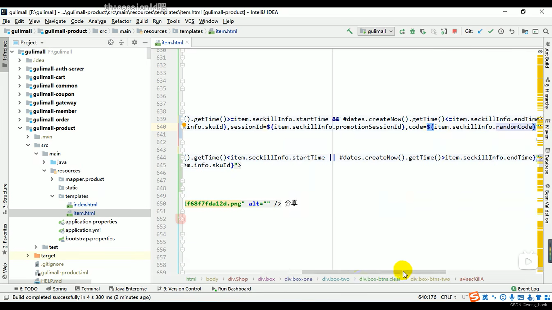Expand the gulimall-product module tree item
The image size is (552, 310).
point(19,128)
